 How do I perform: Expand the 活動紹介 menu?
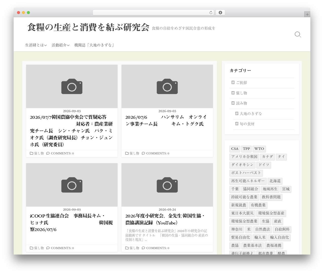60,45
